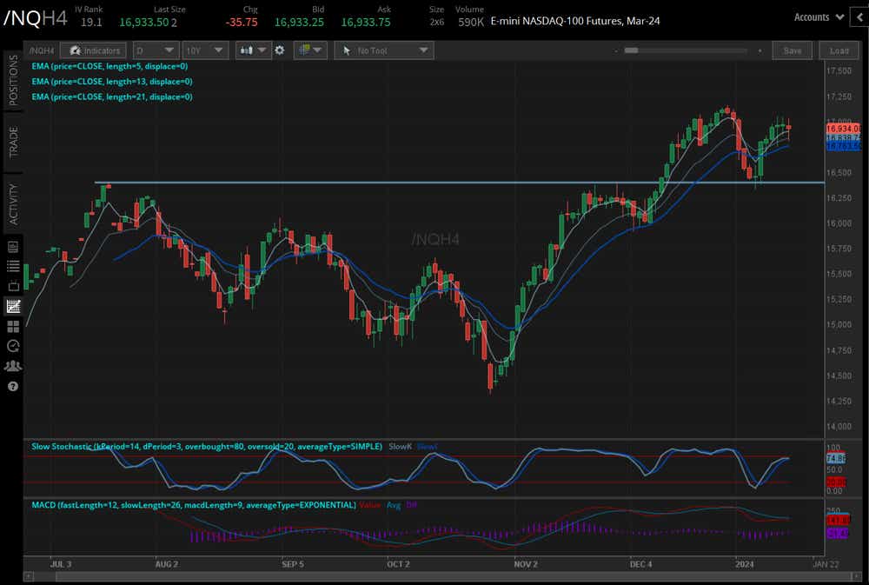Click the NOV 2 date axis label
Screen dimensions: 869x585
pyautogui.click(x=526, y=564)
